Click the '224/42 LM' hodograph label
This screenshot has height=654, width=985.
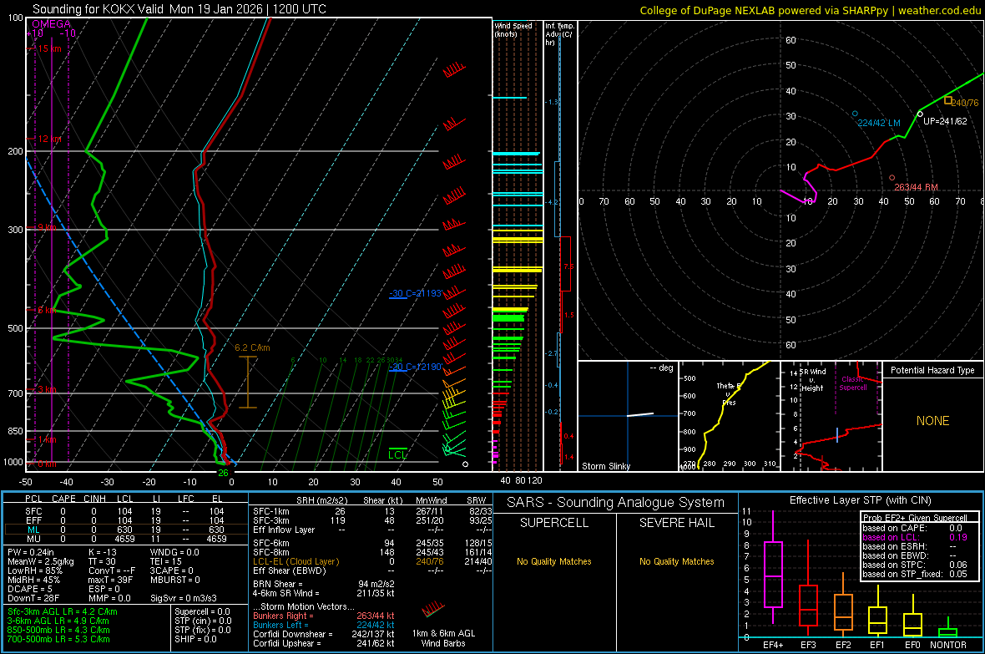(x=879, y=124)
